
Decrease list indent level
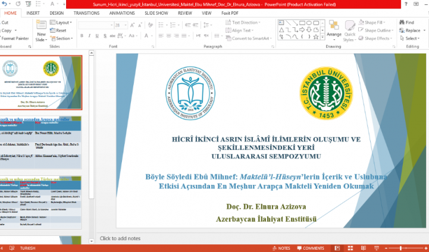pyautogui.click(x=187, y=25)
